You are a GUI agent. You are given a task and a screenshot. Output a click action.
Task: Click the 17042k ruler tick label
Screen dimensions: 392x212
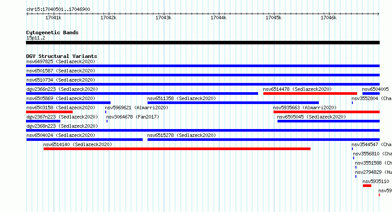(x=108, y=18)
